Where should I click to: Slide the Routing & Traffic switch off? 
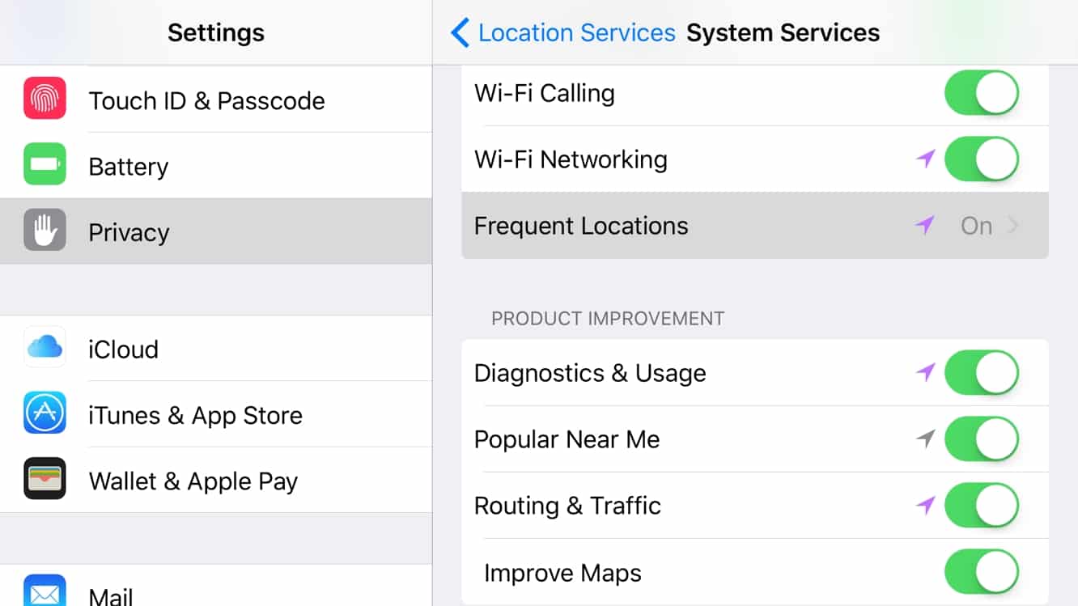[981, 505]
